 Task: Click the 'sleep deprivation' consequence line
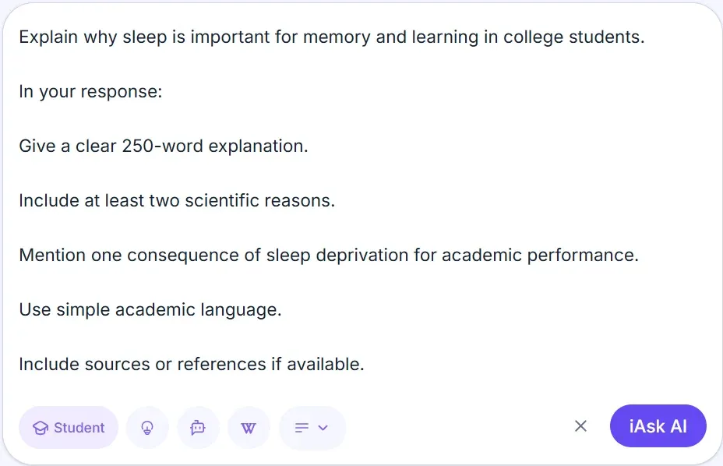(327, 255)
